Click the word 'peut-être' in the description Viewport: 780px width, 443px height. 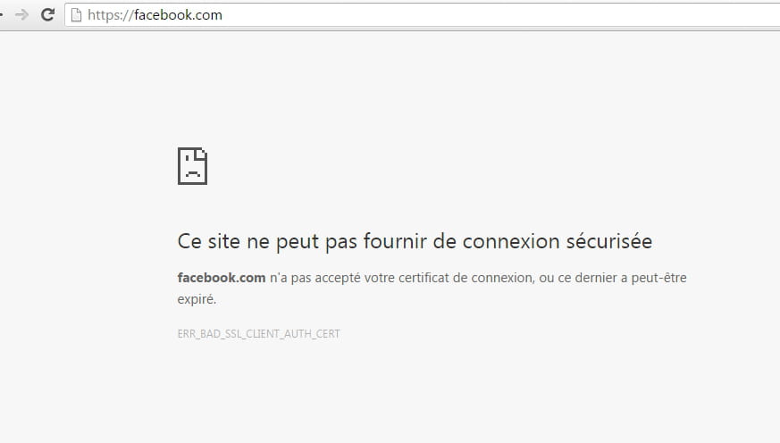click(x=658, y=278)
